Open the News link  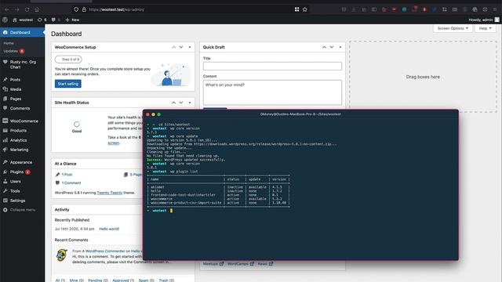265,264
